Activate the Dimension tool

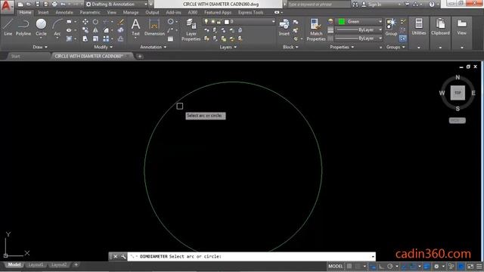coord(154,27)
